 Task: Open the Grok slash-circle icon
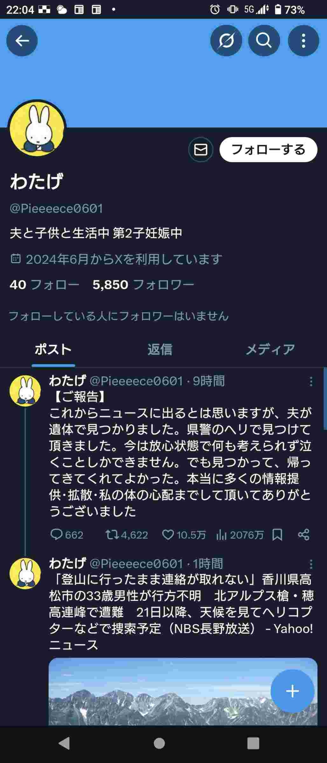coord(226,41)
